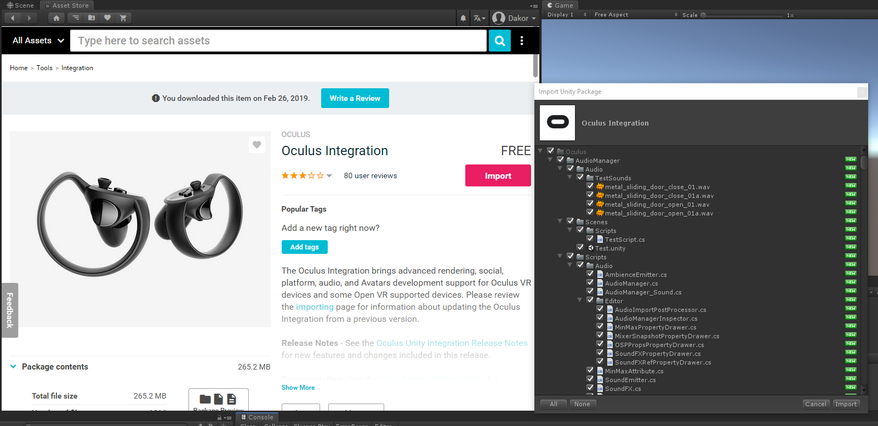Click the search magnifier button
The image size is (878, 426).
click(499, 41)
